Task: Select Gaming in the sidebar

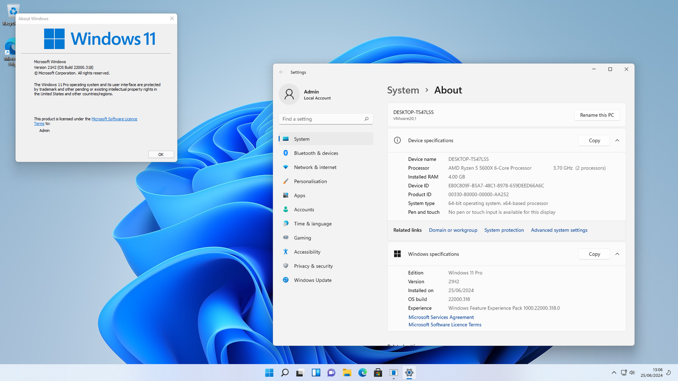Action: (x=326, y=238)
